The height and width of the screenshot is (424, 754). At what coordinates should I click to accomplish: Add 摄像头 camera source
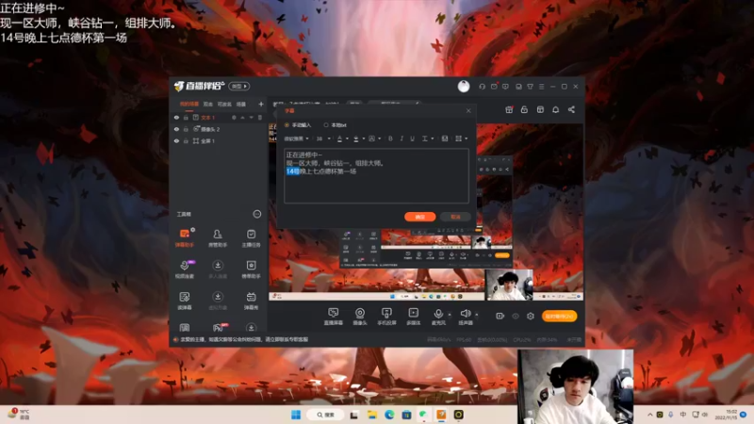360,317
